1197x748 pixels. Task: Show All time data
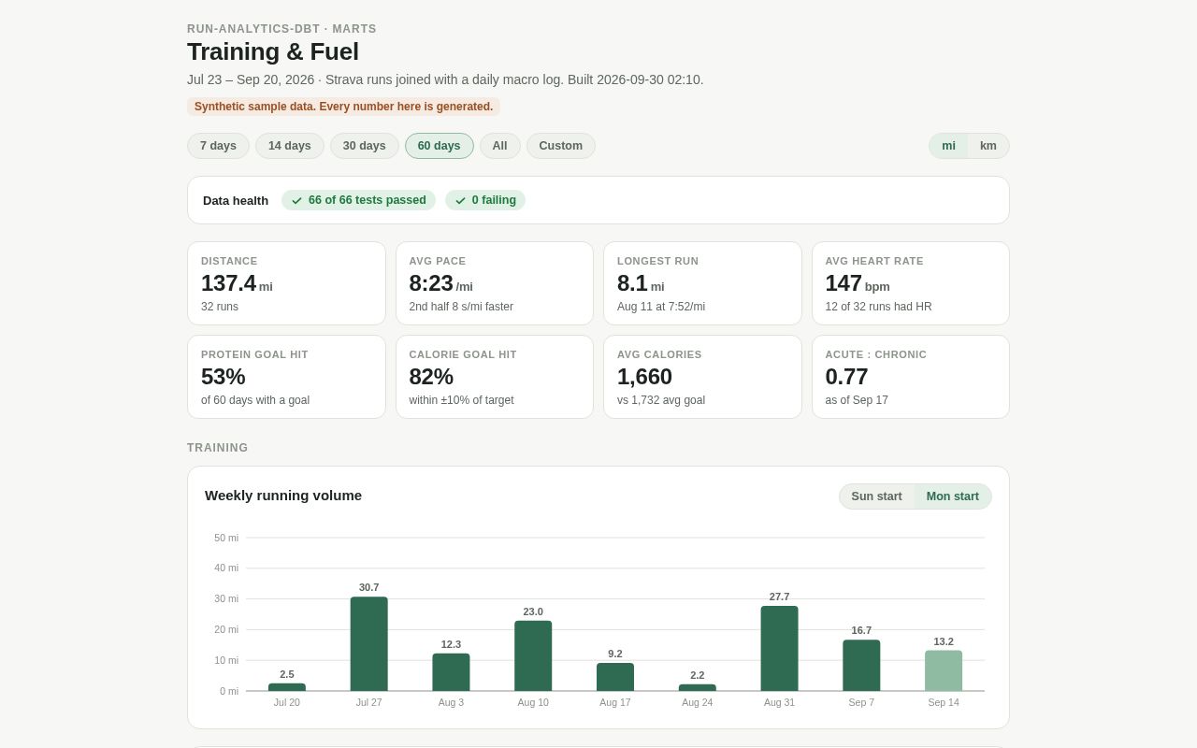[x=500, y=146]
